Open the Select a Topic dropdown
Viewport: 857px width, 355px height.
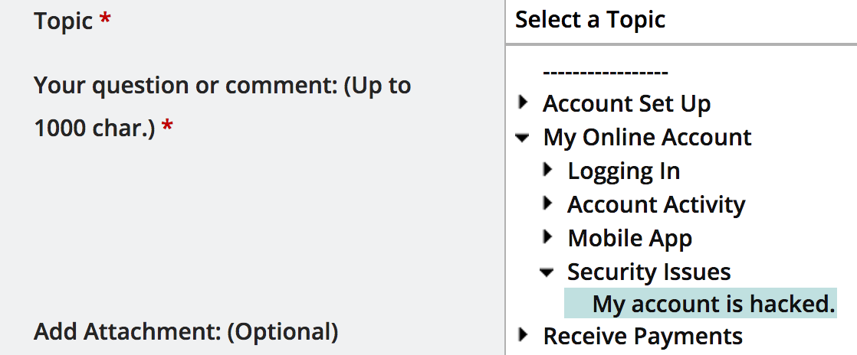coord(681,21)
